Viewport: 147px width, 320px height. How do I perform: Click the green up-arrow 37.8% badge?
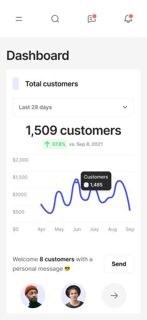click(55, 144)
